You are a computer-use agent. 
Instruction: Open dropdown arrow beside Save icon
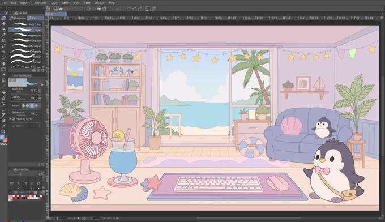70,8
